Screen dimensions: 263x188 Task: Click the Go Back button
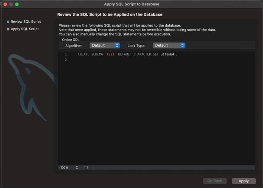tap(215, 181)
